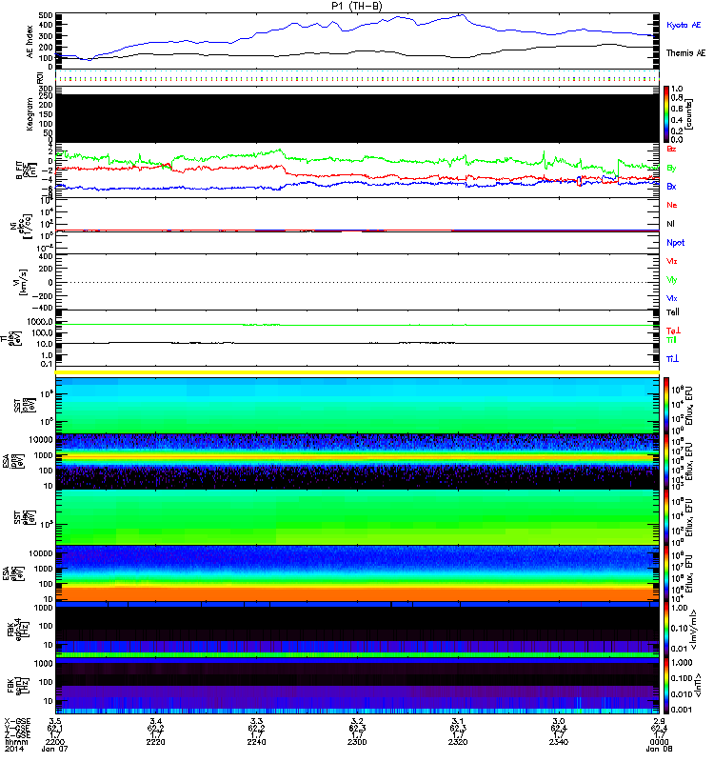This screenshot has width=714, height=762.
Task: Click the dotted zero line in Vi panel
Action: [358, 282]
